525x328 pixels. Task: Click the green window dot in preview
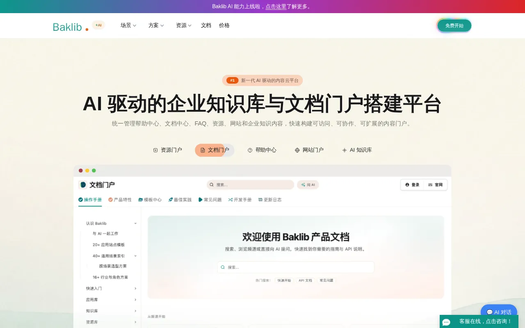[x=94, y=171]
